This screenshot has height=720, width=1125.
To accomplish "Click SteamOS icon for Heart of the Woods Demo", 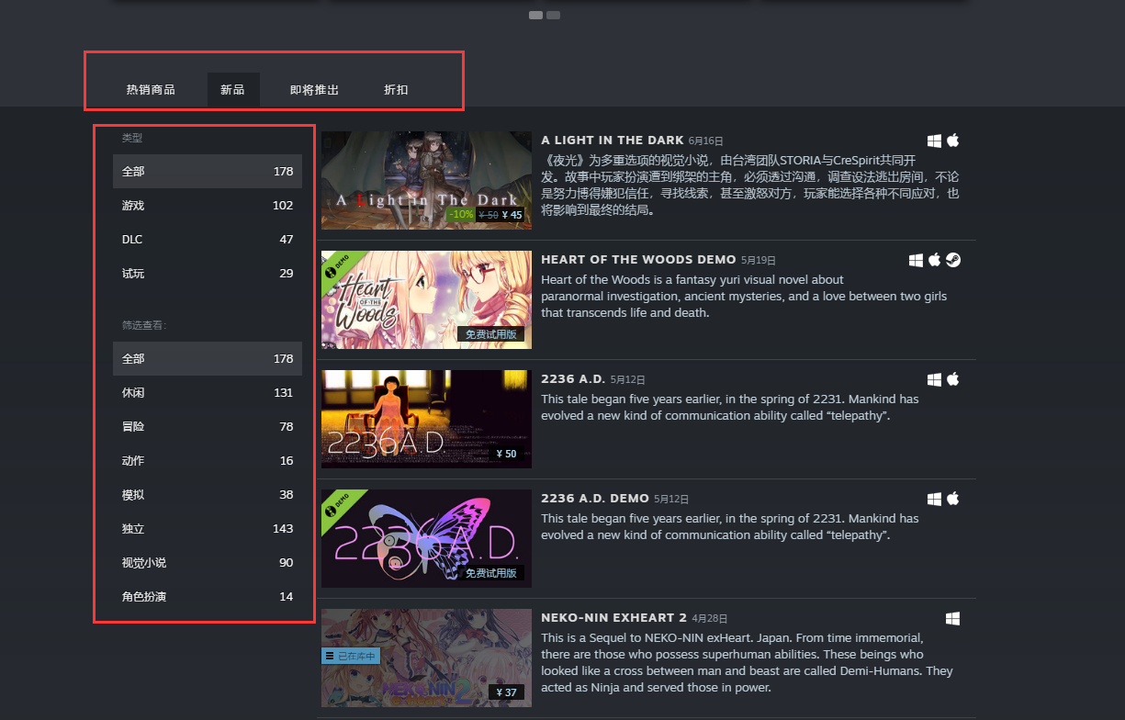I will click(953, 260).
